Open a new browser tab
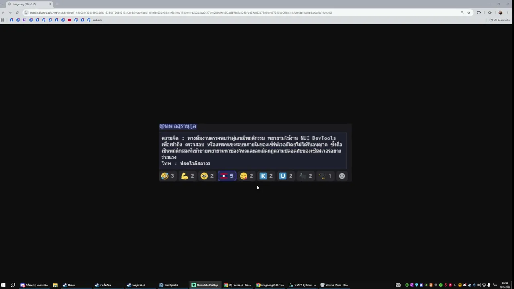Viewport: 514px width, 289px height. pos(57,4)
